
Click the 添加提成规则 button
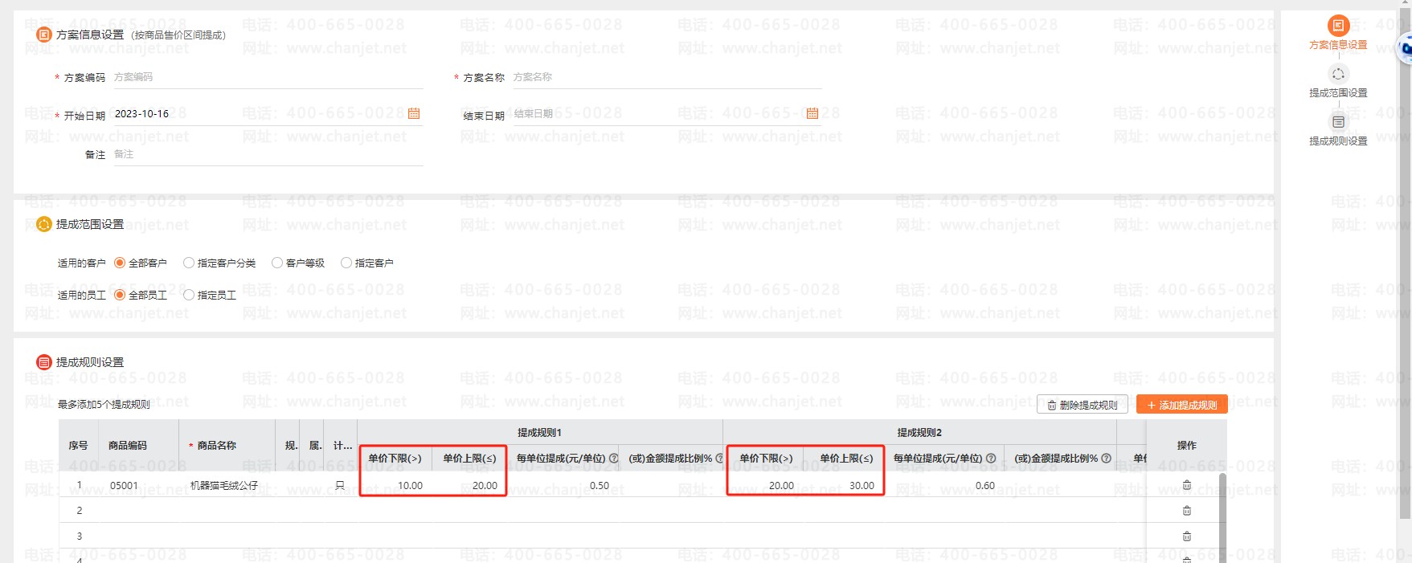point(1181,405)
